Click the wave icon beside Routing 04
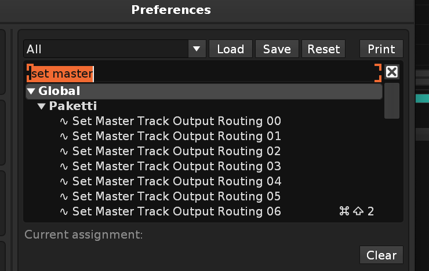The width and height of the screenshot is (429, 271). pos(65,181)
